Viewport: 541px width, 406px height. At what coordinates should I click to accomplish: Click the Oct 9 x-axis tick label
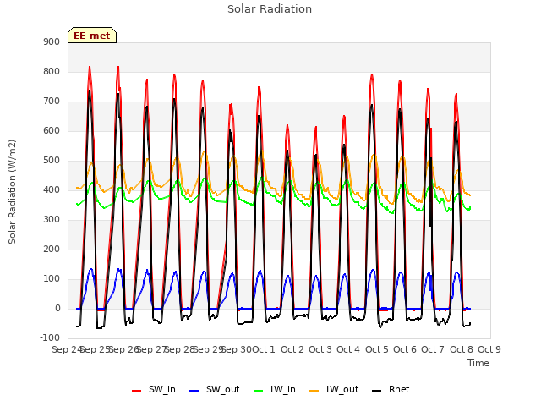(x=489, y=349)
